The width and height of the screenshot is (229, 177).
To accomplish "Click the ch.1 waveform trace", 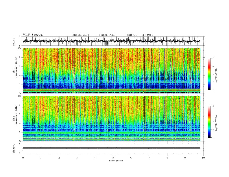I will pos(111,41).
